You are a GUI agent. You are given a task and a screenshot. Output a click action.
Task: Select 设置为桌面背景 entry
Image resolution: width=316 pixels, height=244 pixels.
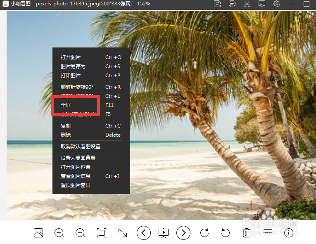91,158
